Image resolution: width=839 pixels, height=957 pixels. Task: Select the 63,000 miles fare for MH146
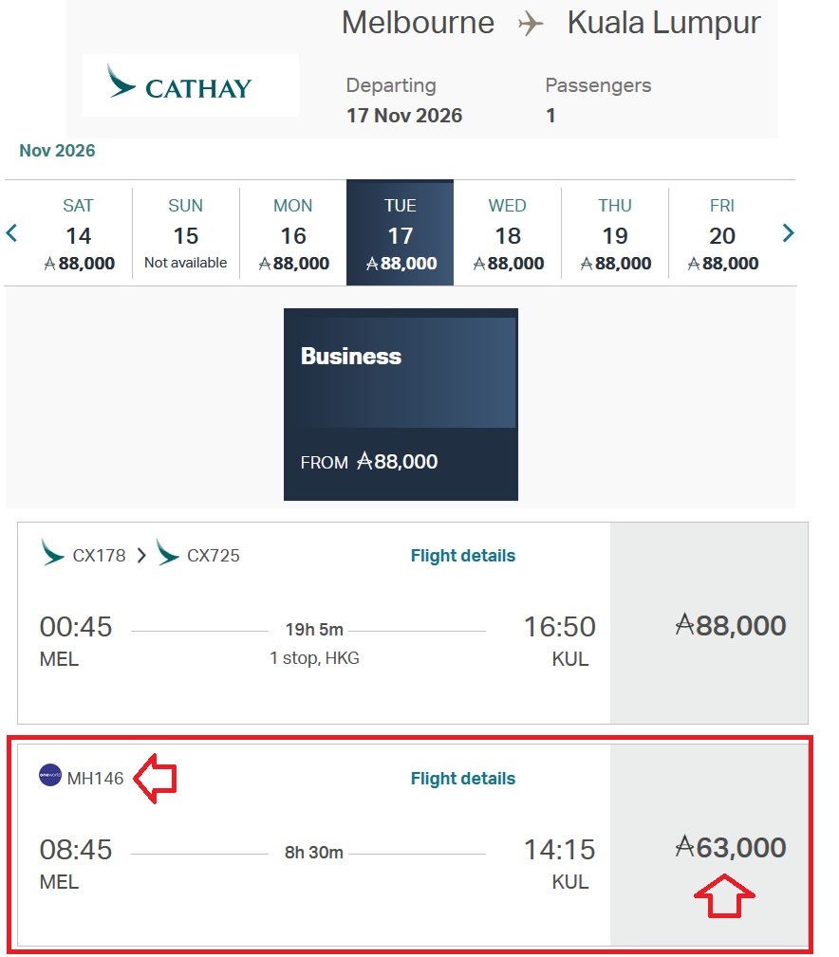[730, 847]
